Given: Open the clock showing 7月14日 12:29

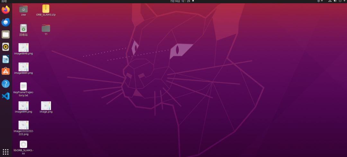Looking at the screenshot, I should 180,1.
